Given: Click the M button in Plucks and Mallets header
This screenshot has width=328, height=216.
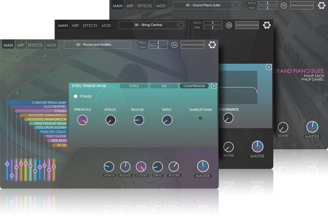Looking at the screenshot, I should click(174, 45).
